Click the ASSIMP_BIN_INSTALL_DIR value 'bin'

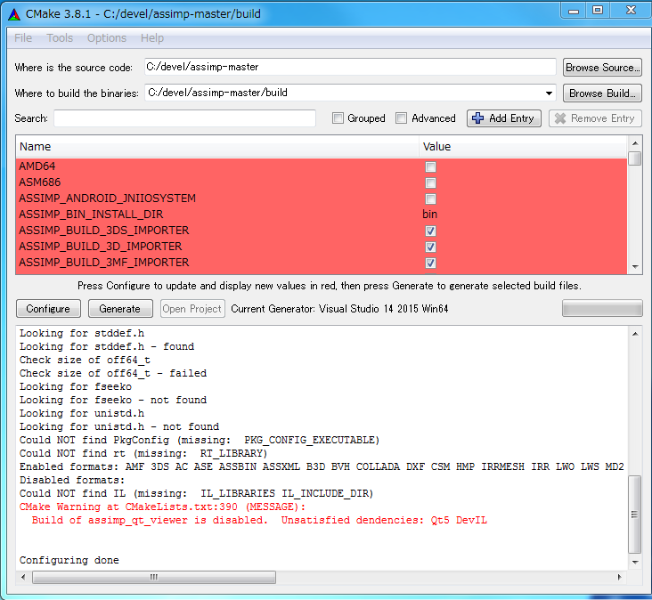[x=430, y=215]
